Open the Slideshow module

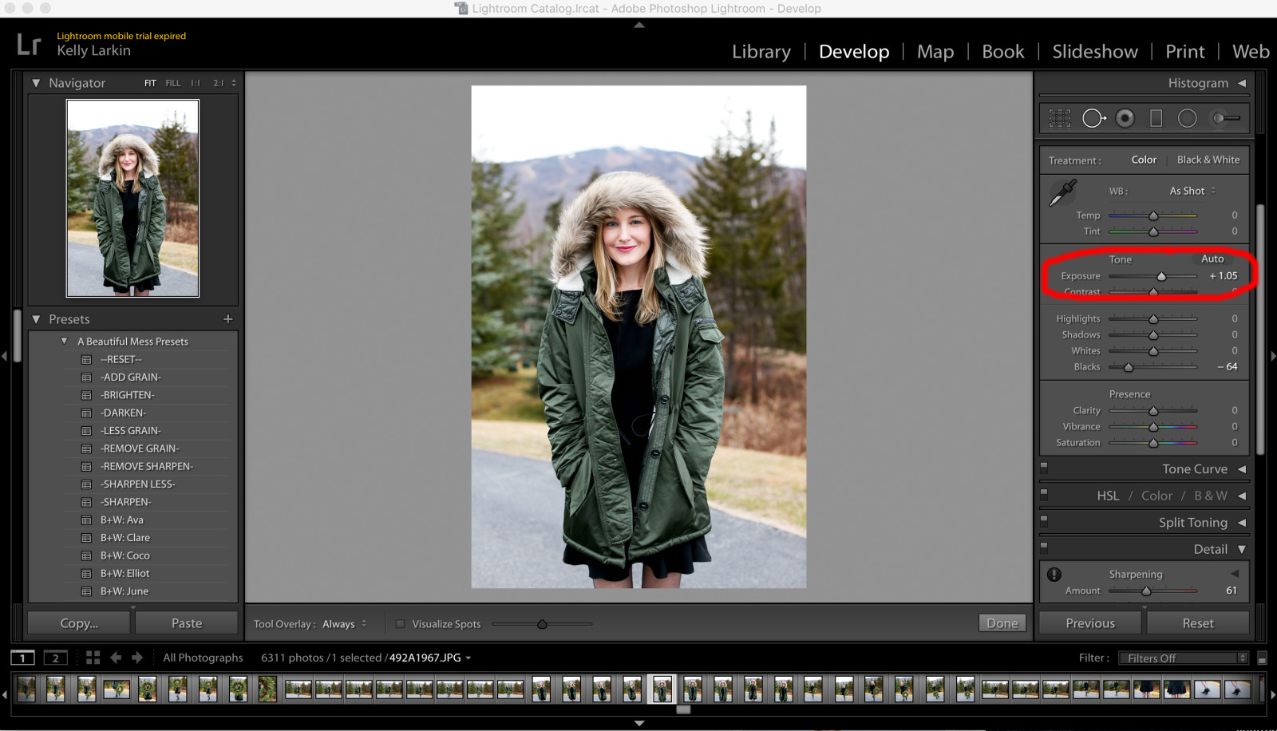(x=1094, y=51)
